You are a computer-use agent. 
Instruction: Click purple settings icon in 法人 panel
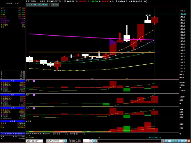coord(34,108)
